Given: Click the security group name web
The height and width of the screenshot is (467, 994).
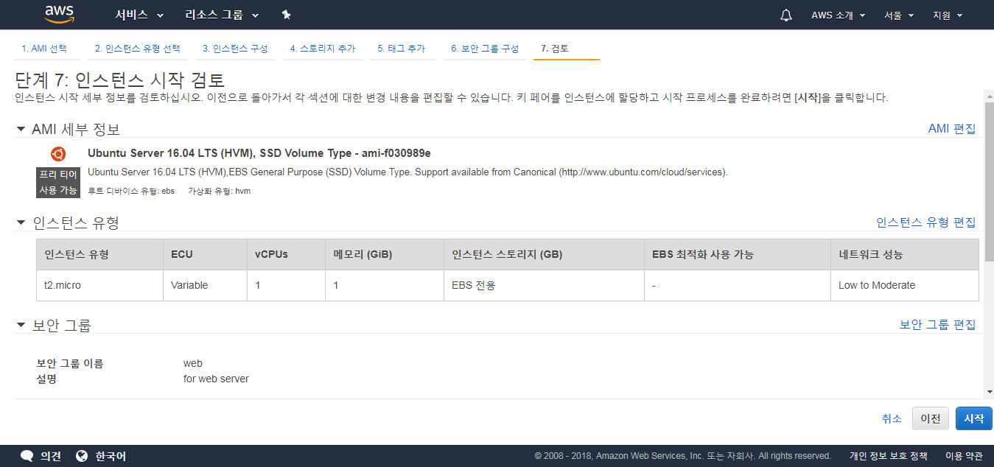Looking at the screenshot, I should (193, 363).
